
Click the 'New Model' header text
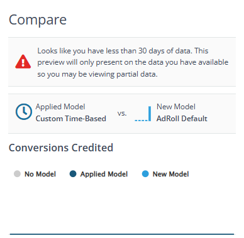pyautogui.click(x=176, y=107)
